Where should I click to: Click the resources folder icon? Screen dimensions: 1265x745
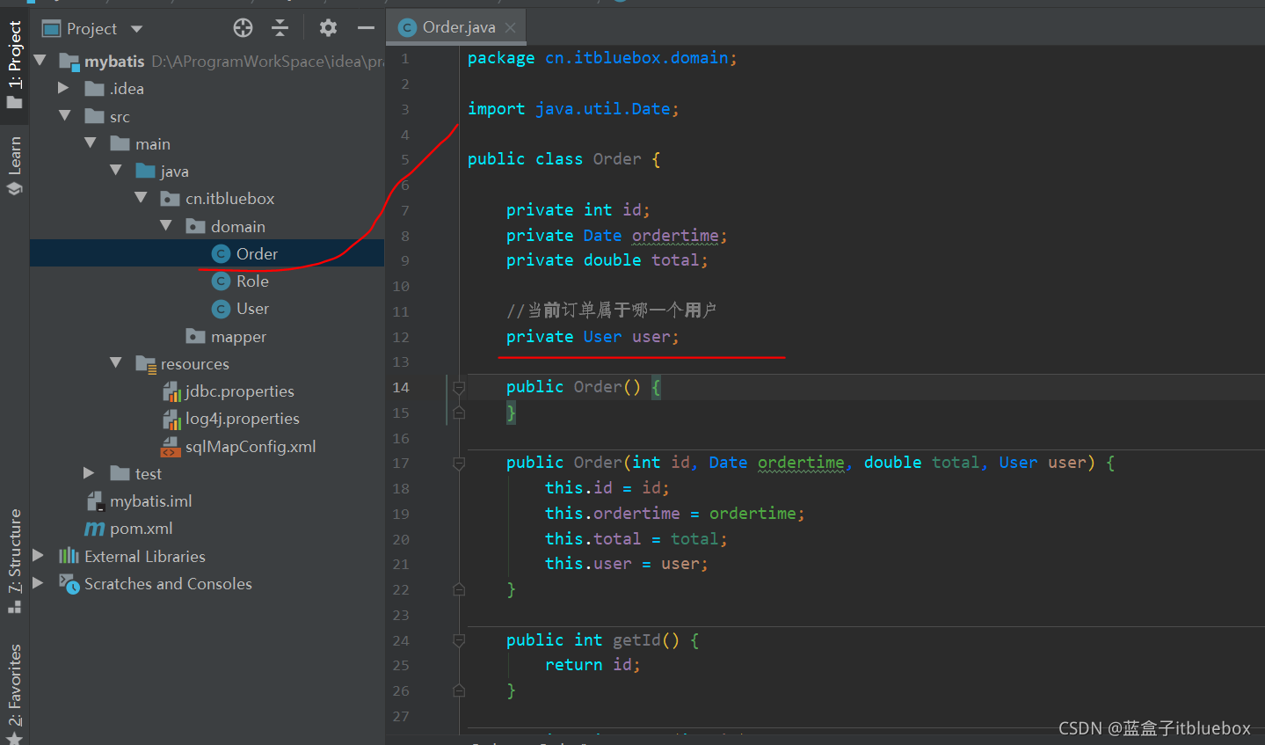(146, 363)
